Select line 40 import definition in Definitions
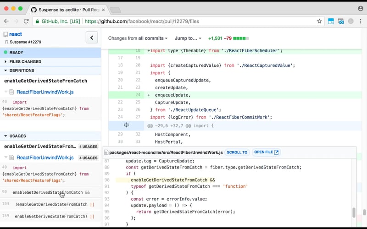The image size is (367, 229). 50,109
